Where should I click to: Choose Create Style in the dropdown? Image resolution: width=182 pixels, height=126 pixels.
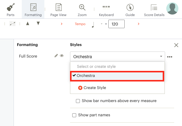tap(92, 88)
